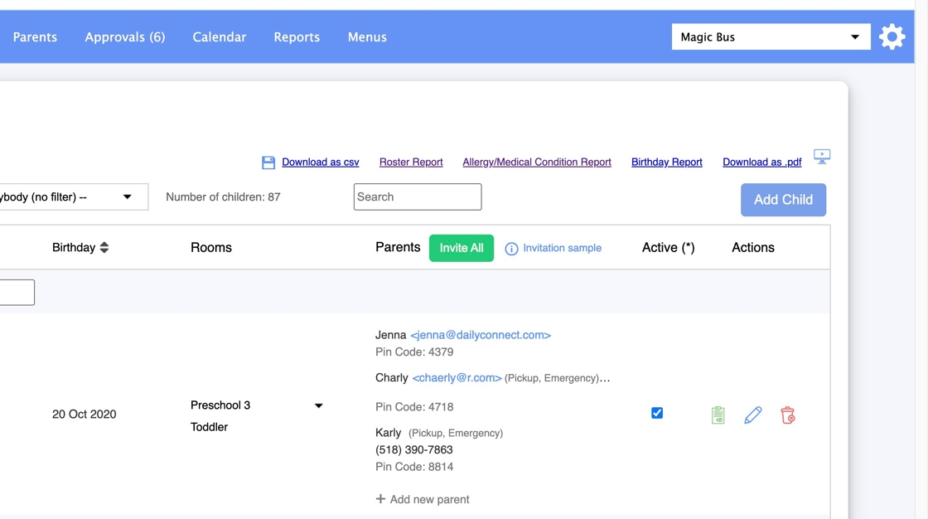The height and width of the screenshot is (519, 928).
Task: Expand the Preschool 3 room dropdown
Action: click(x=318, y=406)
